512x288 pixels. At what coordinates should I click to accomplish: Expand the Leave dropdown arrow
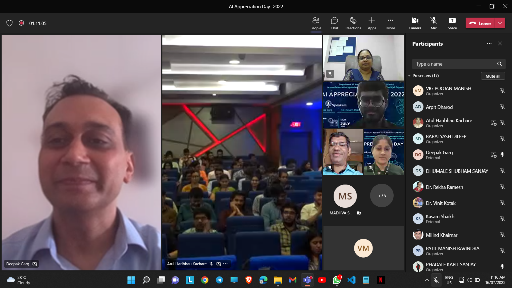[500, 23]
